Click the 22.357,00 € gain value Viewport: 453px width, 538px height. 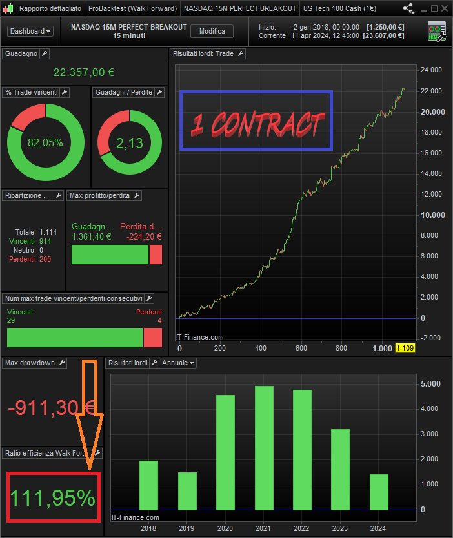[x=84, y=72]
